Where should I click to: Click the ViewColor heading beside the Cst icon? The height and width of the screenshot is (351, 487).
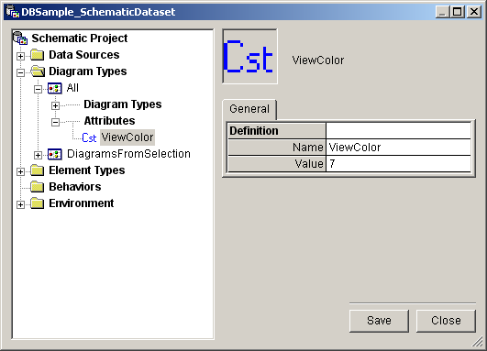point(318,60)
